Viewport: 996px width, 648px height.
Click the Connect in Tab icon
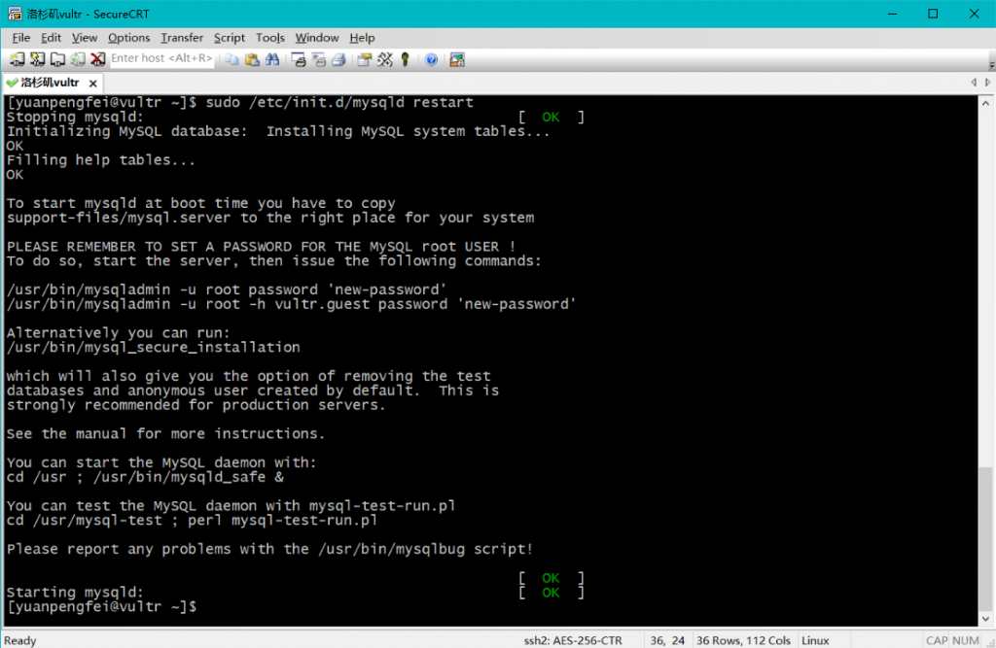(x=57, y=59)
